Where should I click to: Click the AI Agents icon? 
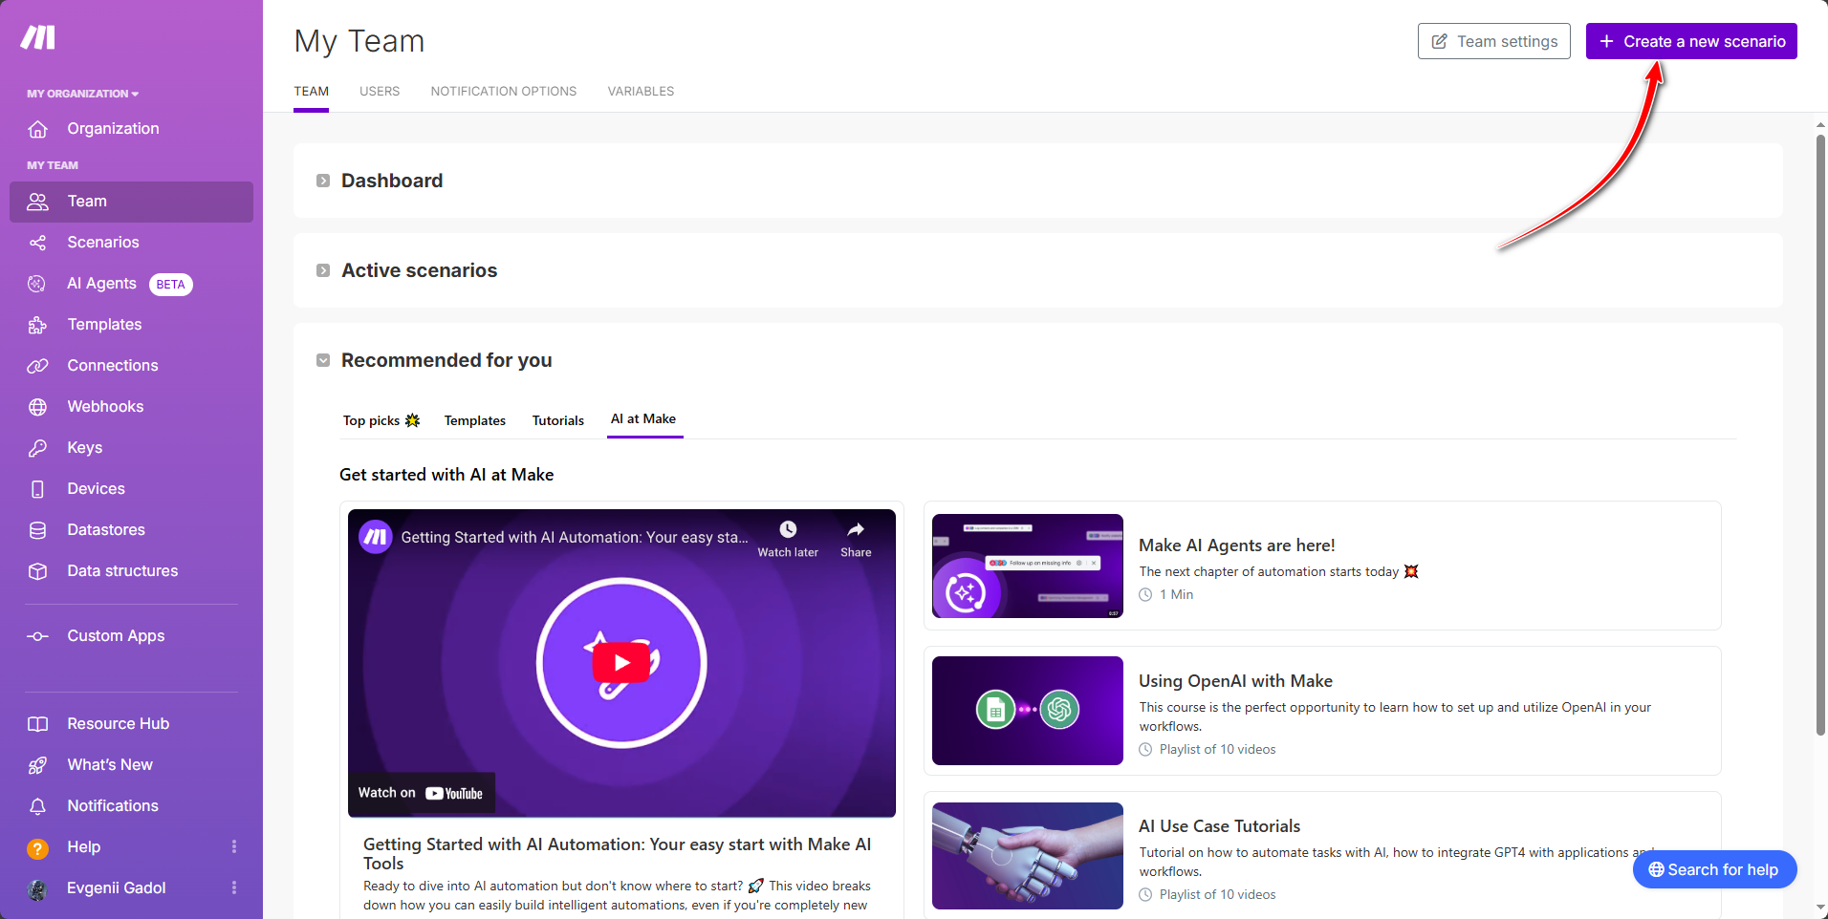click(37, 284)
